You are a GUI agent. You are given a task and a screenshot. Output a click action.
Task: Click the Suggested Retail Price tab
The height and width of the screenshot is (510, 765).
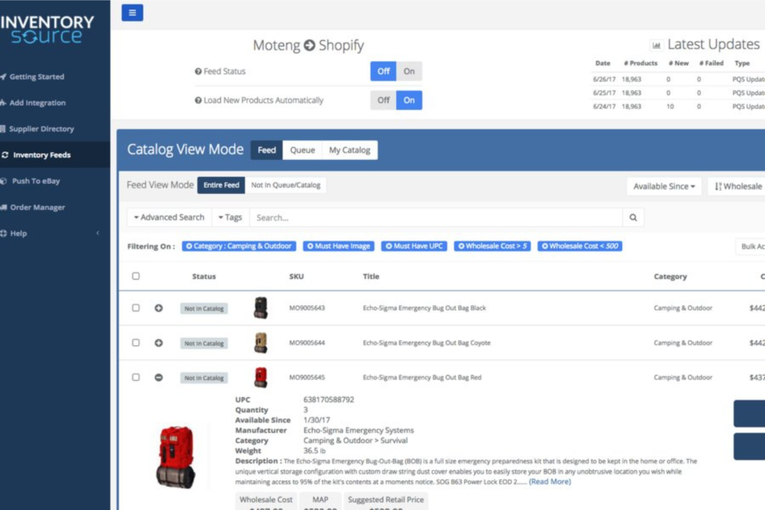(x=386, y=500)
